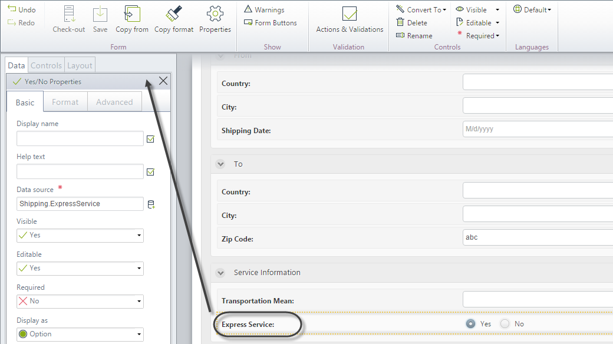Open Actions & Validations

point(350,19)
